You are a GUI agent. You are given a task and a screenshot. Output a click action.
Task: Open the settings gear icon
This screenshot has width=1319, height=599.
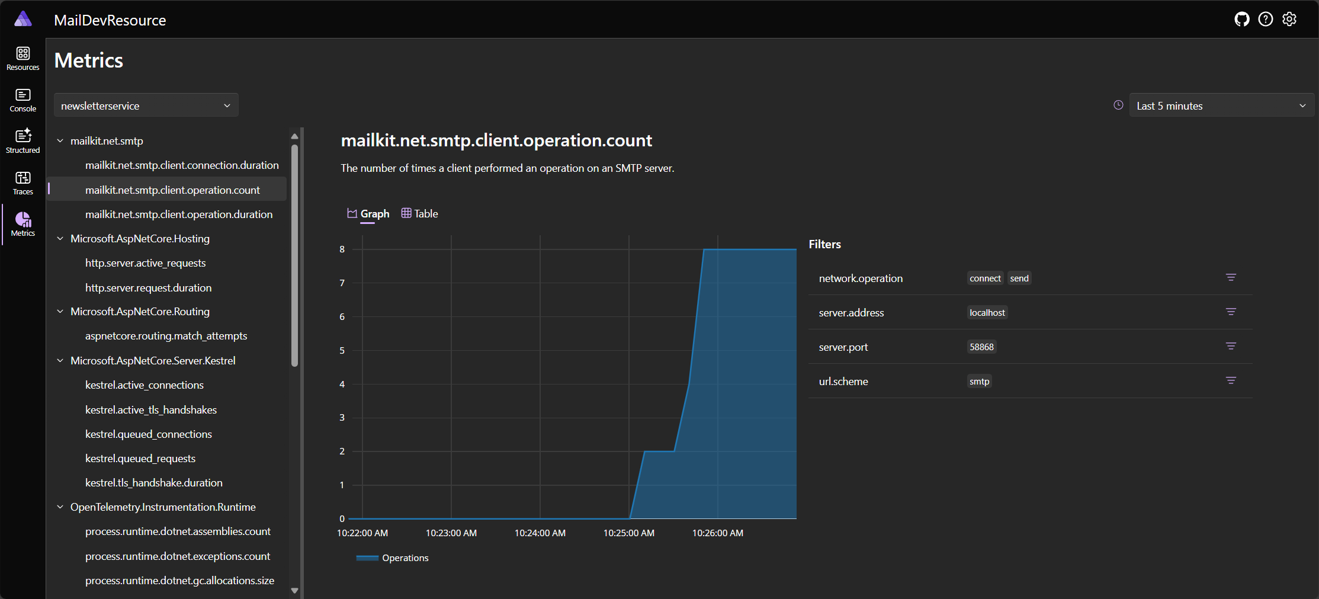coord(1289,20)
